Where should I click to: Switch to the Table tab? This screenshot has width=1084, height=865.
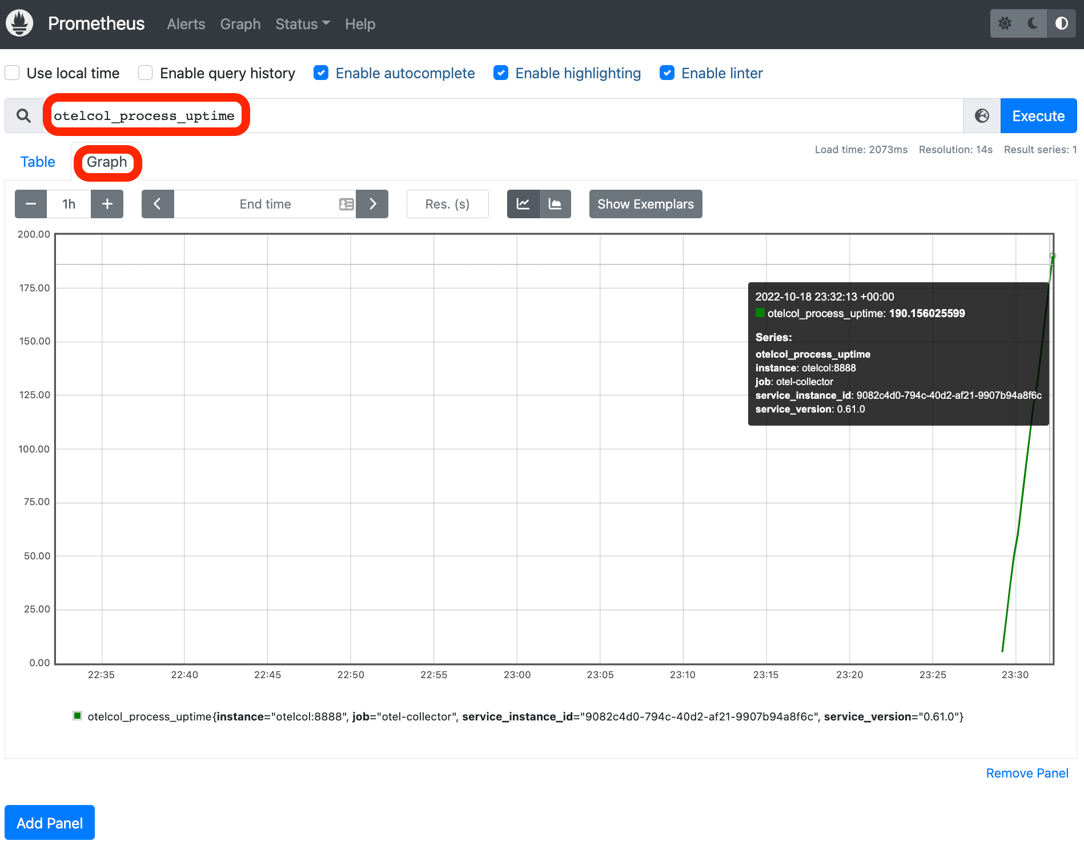38,162
